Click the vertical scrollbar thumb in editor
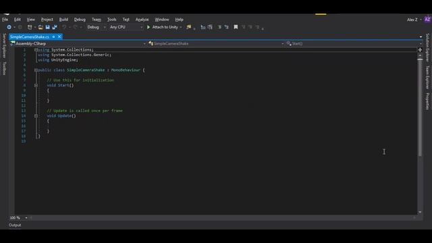The image size is (432, 243). pos(420,107)
